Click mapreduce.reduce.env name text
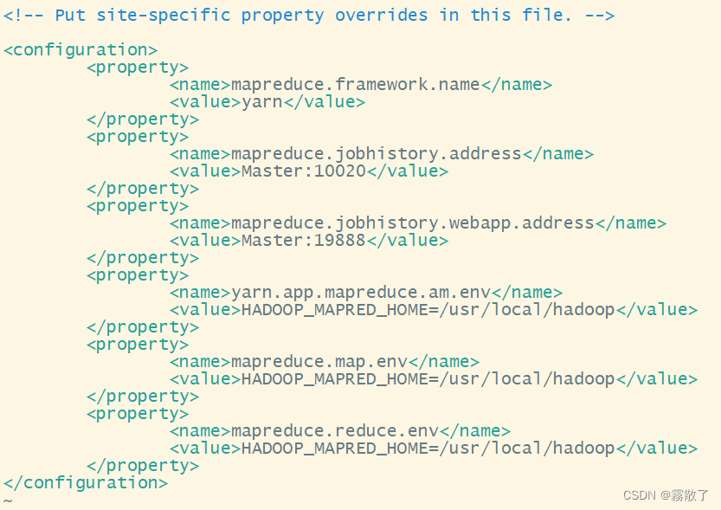The height and width of the screenshot is (510, 721). coord(335,431)
